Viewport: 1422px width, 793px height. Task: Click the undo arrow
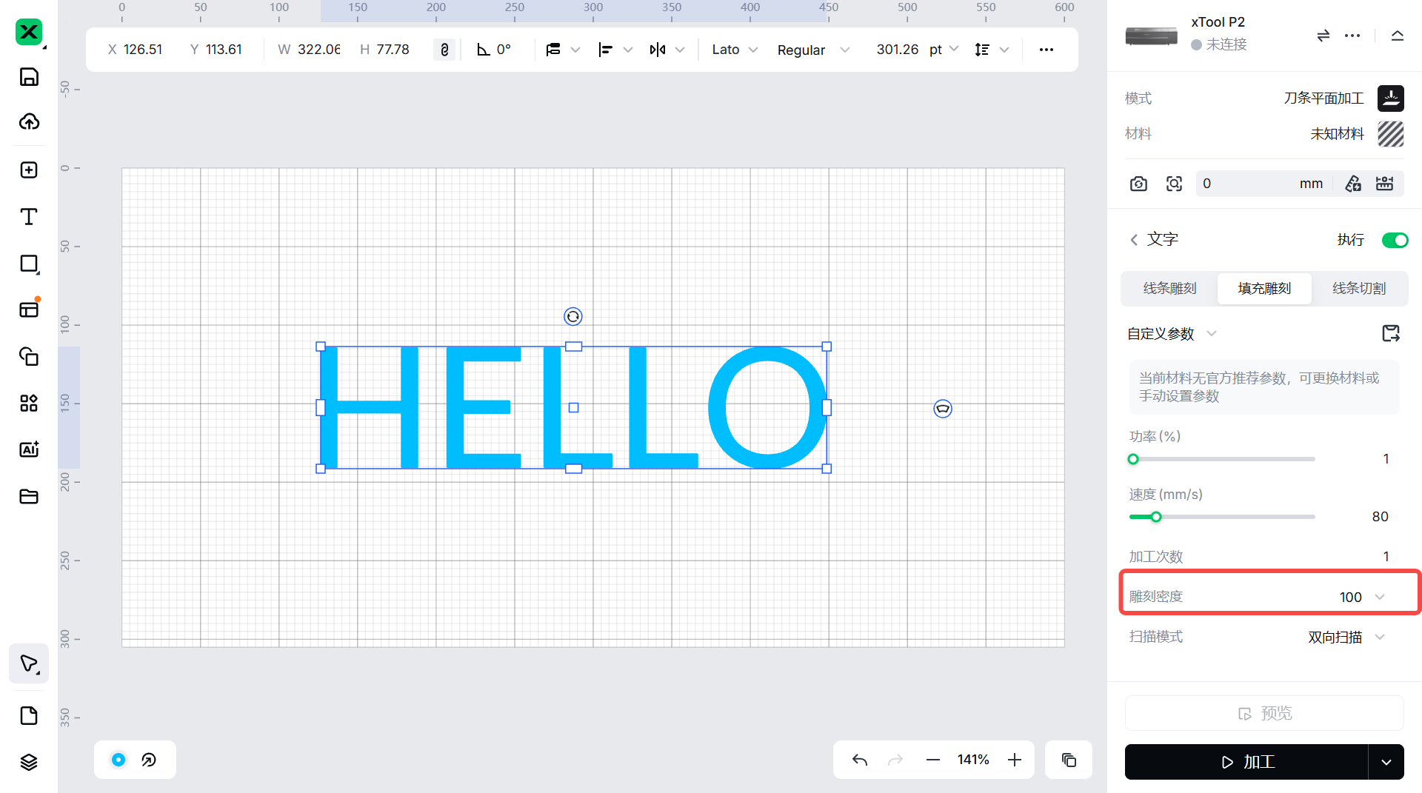pos(859,760)
